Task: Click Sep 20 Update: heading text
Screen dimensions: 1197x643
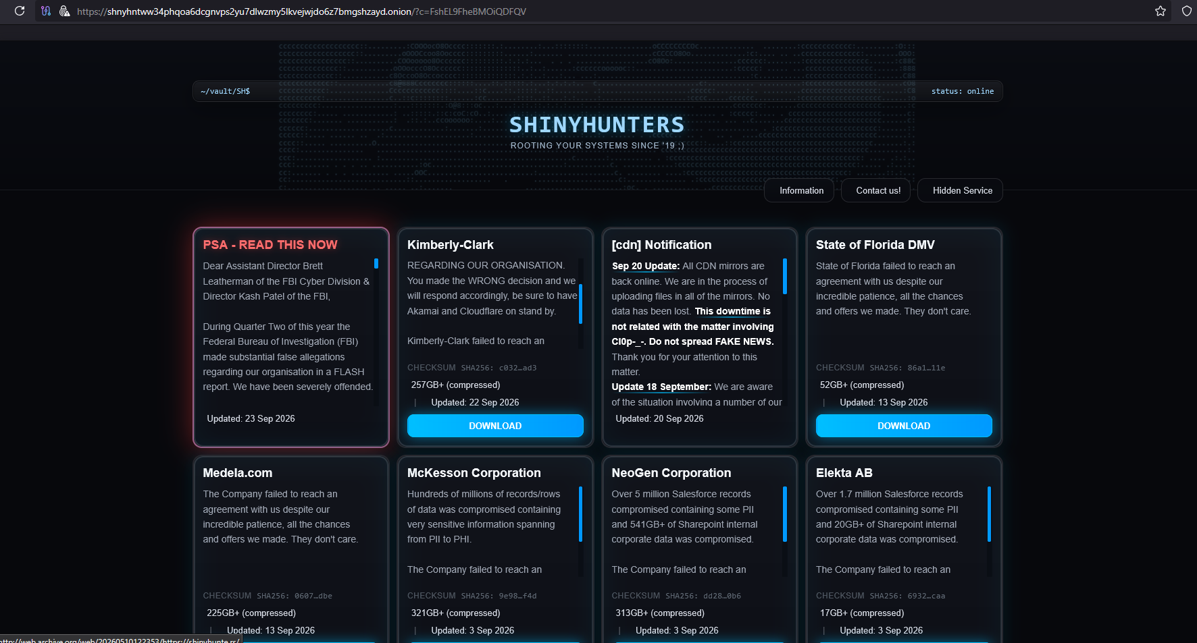Action: tap(646, 266)
